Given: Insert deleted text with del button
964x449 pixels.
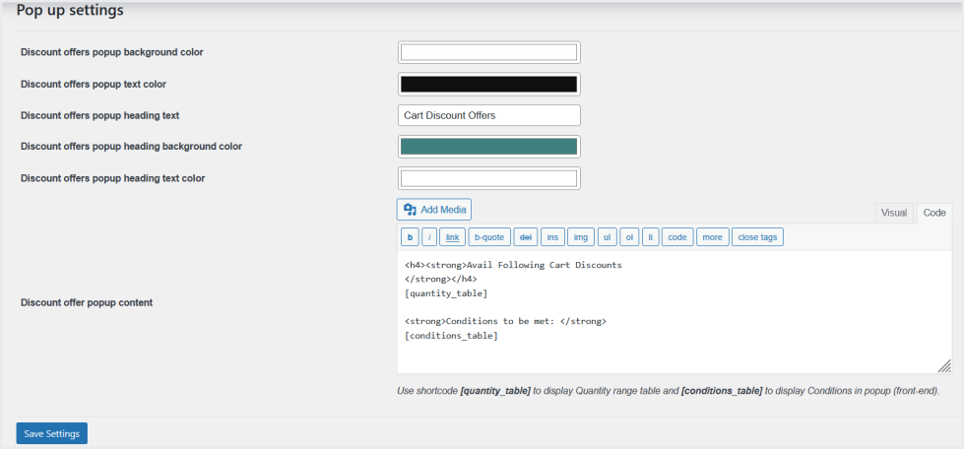Looking at the screenshot, I should [x=526, y=236].
